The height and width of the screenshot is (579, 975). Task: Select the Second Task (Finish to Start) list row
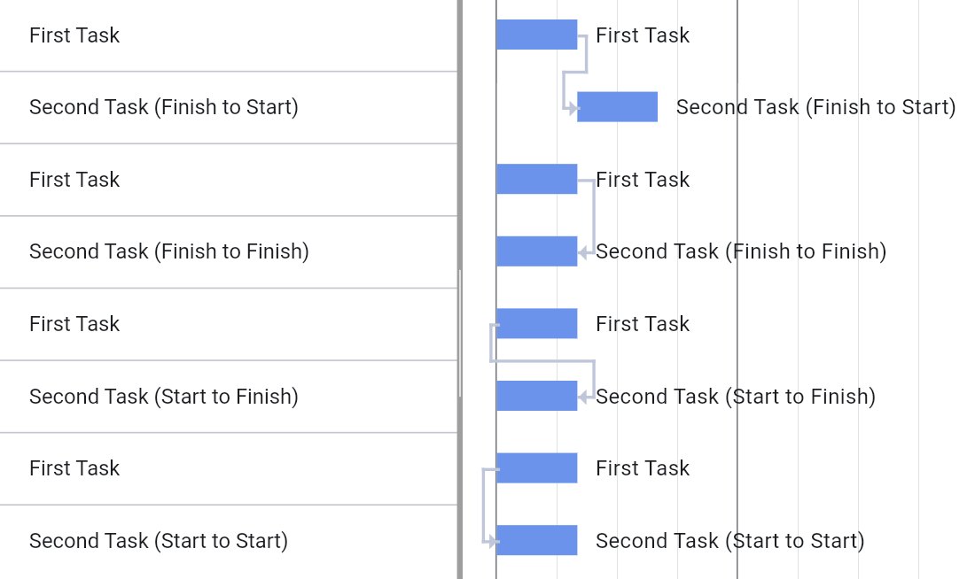point(164,107)
